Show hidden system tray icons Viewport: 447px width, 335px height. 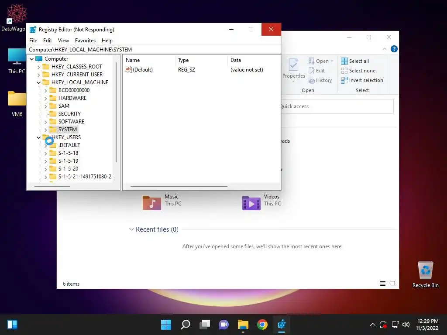[x=372, y=325]
